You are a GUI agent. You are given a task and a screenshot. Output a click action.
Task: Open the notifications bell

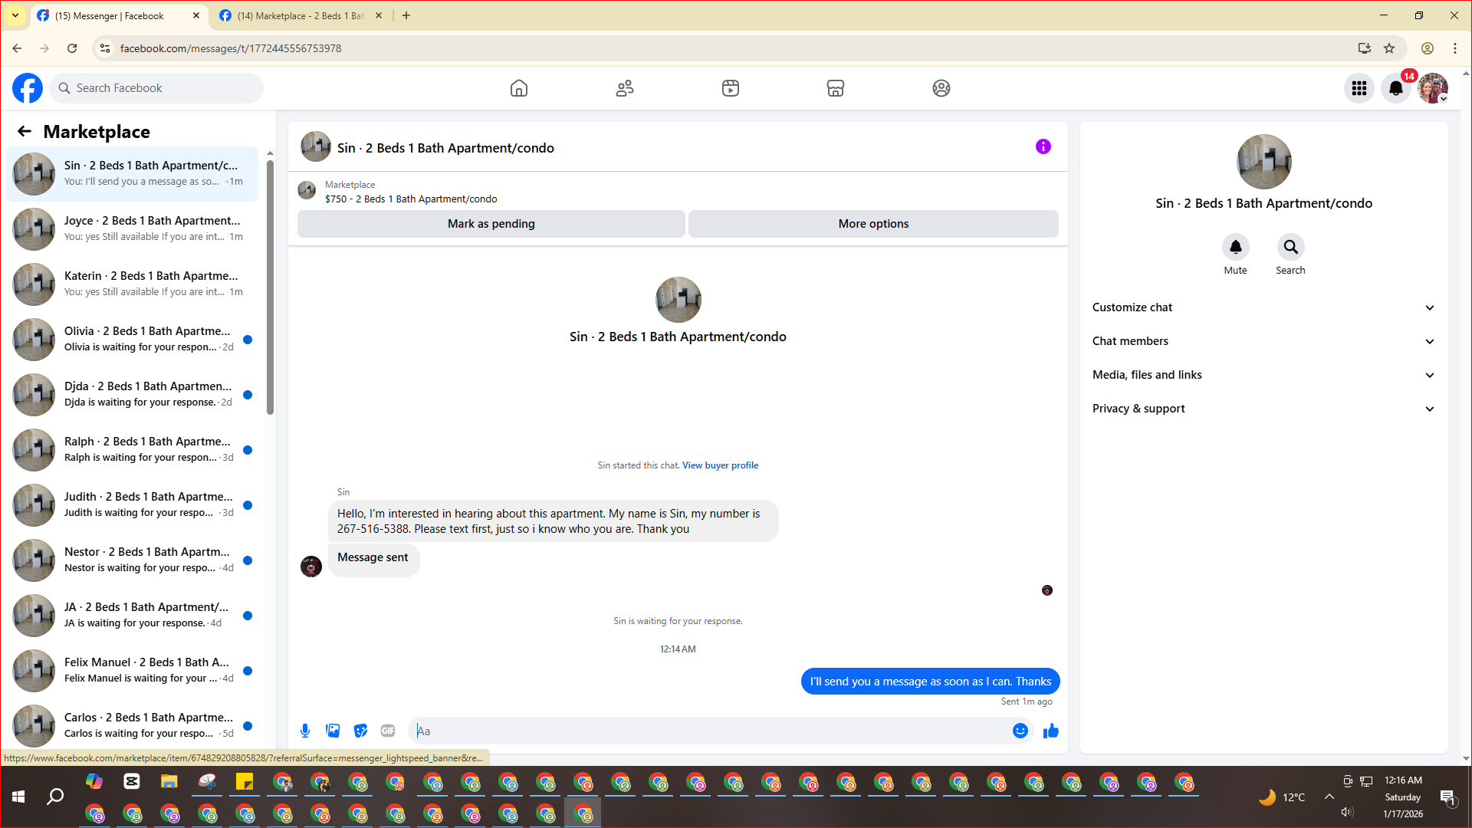(x=1395, y=88)
